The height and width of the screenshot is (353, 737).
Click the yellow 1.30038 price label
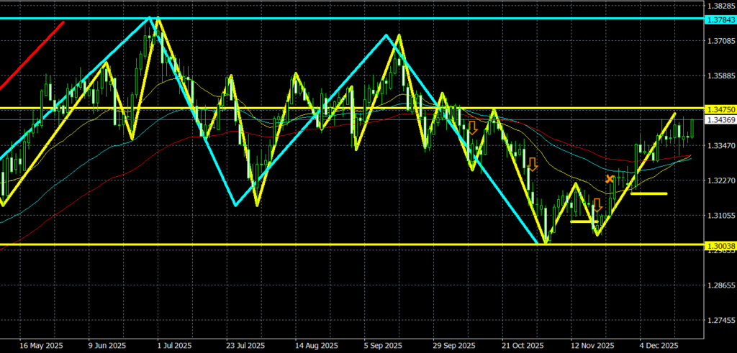tap(720, 246)
